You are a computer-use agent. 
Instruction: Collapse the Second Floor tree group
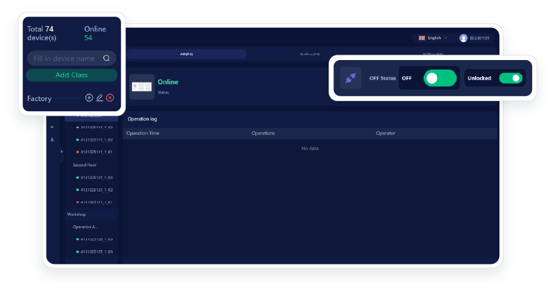click(x=85, y=165)
